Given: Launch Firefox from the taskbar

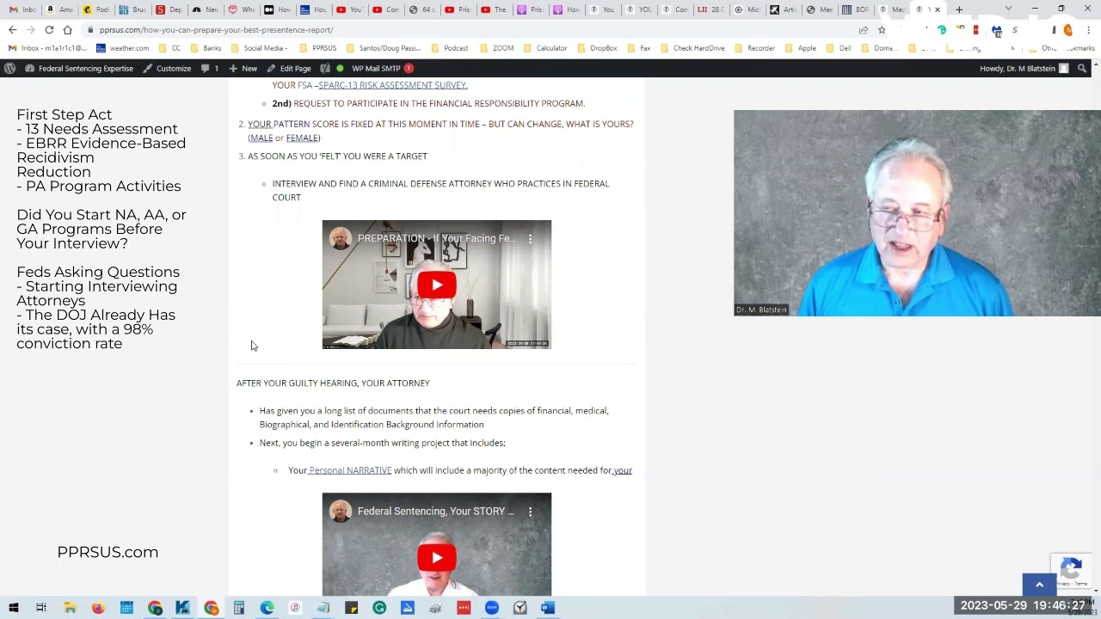Looking at the screenshot, I should click(98, 608).
